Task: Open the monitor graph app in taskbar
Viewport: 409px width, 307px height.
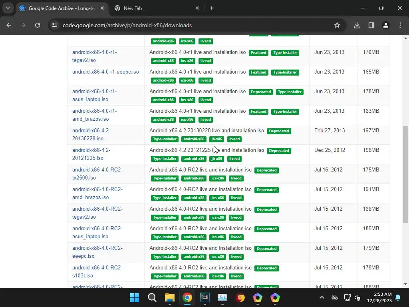Action: [222, 297]
